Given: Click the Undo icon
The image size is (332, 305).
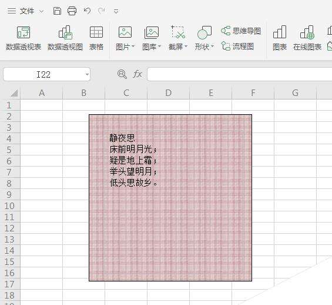Looking at the screenshot, I should [87, 11].
